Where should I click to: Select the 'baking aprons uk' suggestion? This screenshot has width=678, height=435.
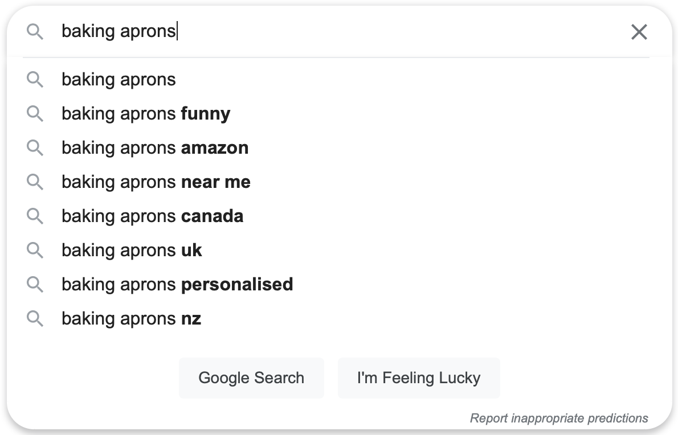(132, 250)
